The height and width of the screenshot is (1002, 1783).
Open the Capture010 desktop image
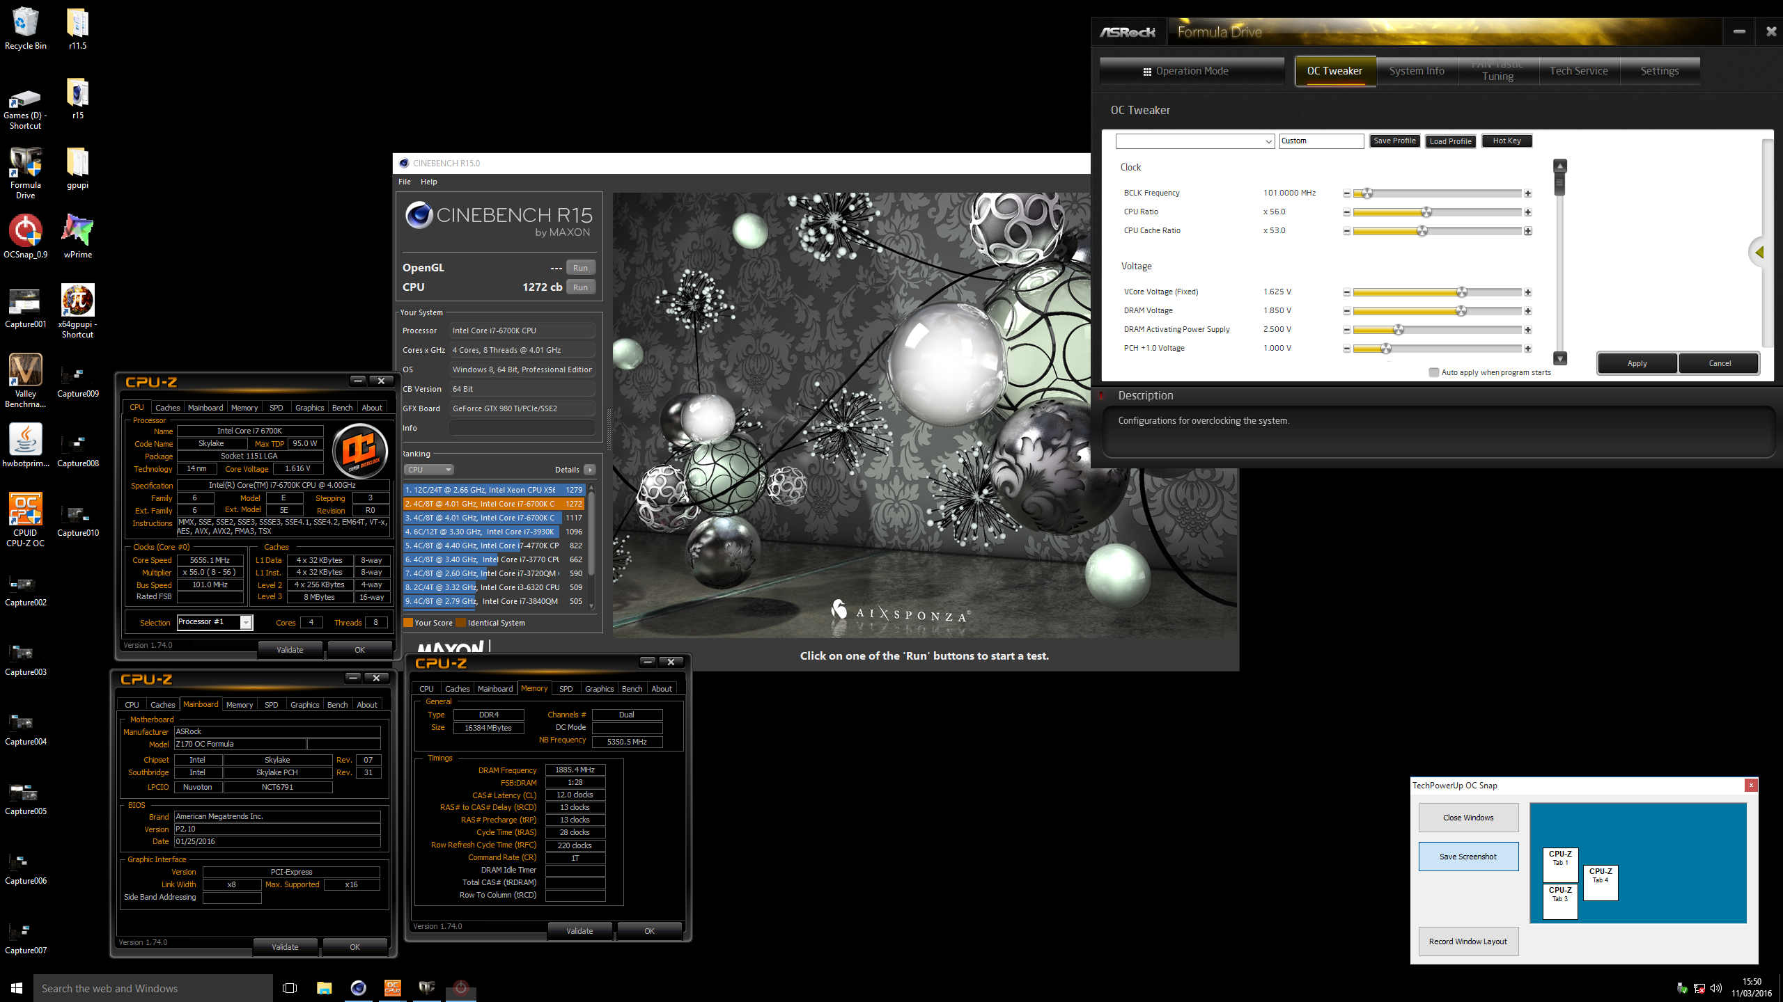77,520
